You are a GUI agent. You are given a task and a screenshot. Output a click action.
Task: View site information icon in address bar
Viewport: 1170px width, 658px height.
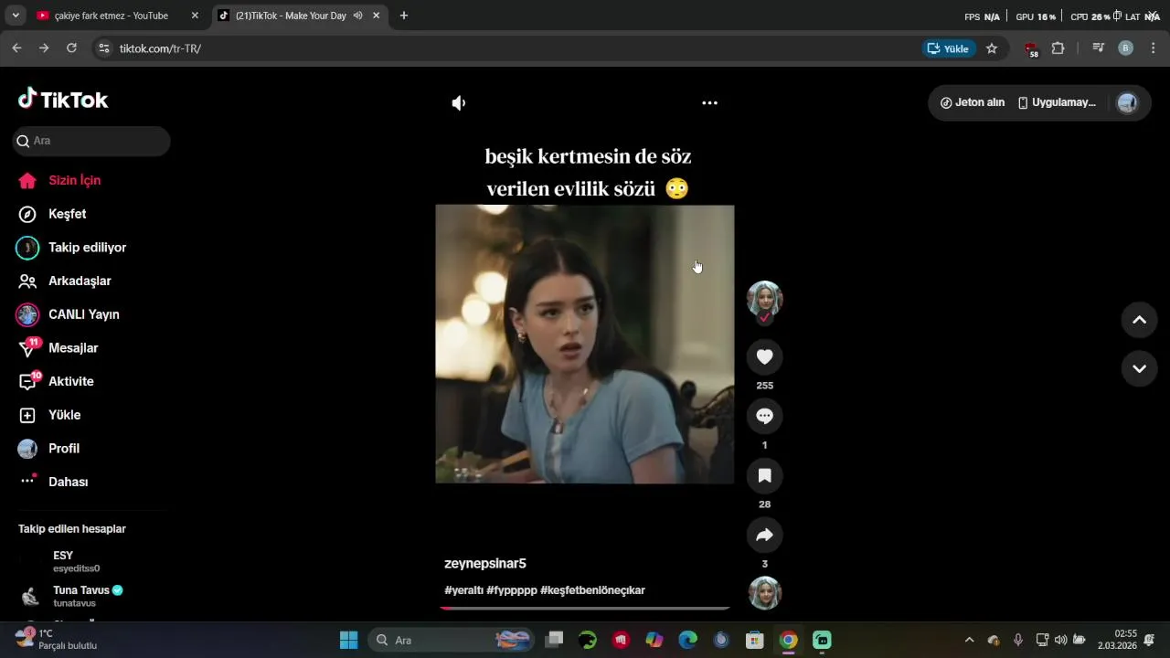(103, 48)
